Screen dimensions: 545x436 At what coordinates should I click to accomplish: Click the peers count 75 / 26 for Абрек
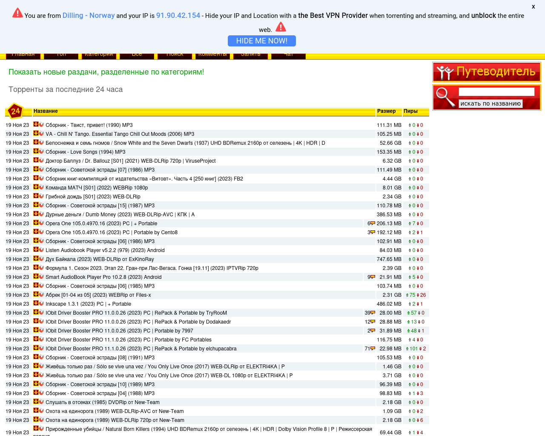pyautogui.click(x=416, y=295)
